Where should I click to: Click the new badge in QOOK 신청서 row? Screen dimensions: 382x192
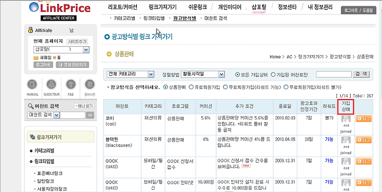click(246, 166)
